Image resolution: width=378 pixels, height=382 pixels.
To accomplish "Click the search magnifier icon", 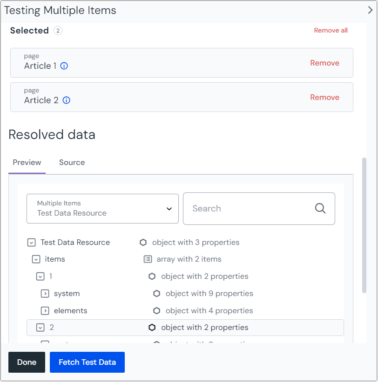I will tap(320, 208).
